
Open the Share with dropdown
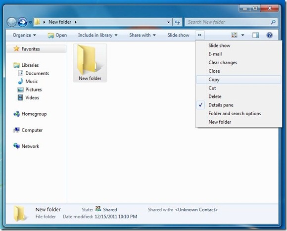click(x=143, y=35)
